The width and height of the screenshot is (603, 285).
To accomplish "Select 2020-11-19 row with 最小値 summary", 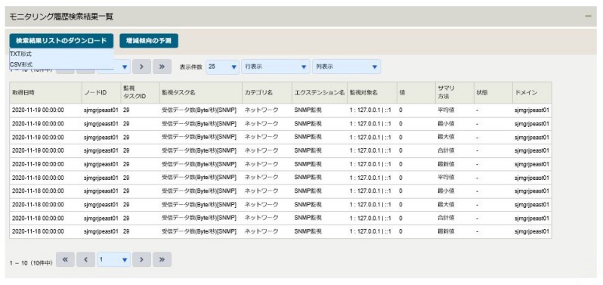I will [281, 124].
